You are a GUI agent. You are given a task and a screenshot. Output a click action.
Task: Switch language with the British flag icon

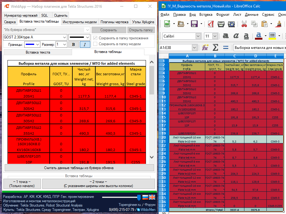pyautogui.click(x=152, y=197)
